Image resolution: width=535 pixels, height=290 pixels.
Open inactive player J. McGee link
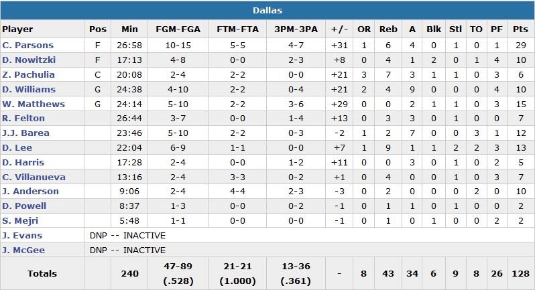(x=23, y=250)
